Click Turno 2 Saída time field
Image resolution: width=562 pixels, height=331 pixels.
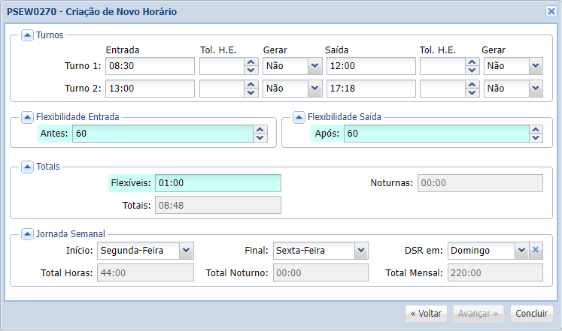(x=370, y=89)
